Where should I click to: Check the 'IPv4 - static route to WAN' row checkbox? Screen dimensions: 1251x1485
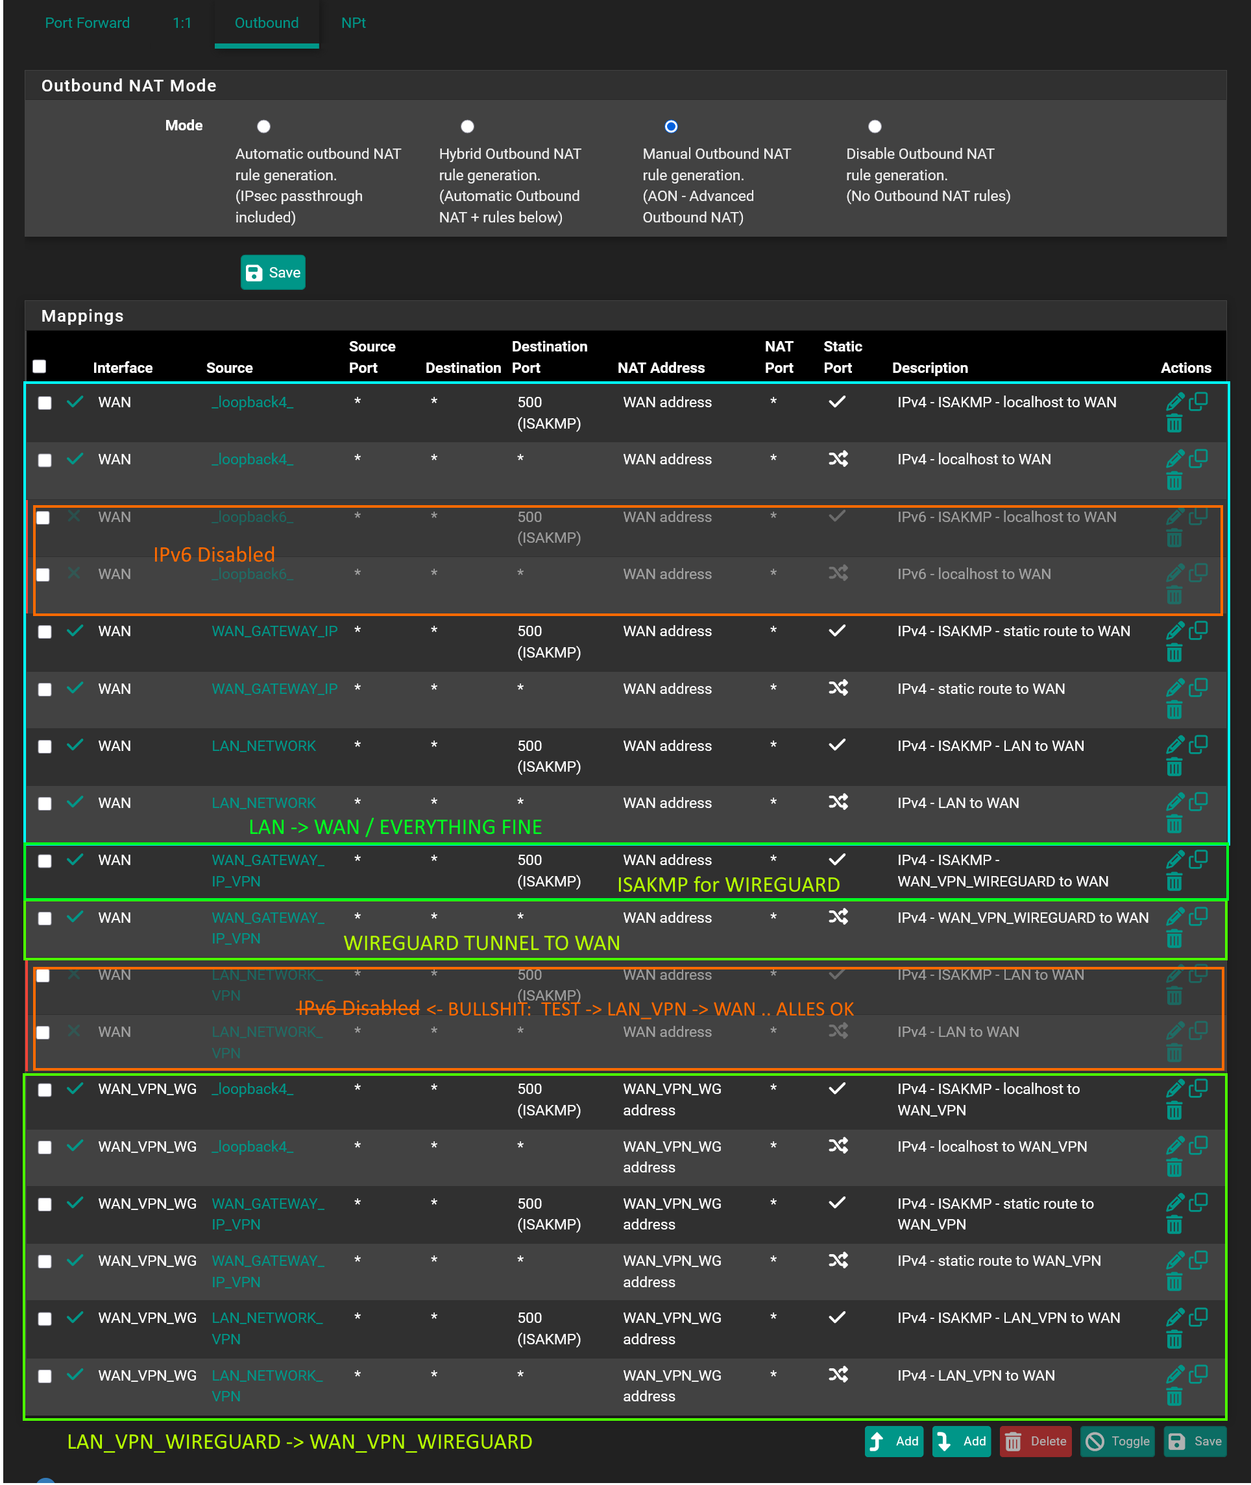(45, 689)
